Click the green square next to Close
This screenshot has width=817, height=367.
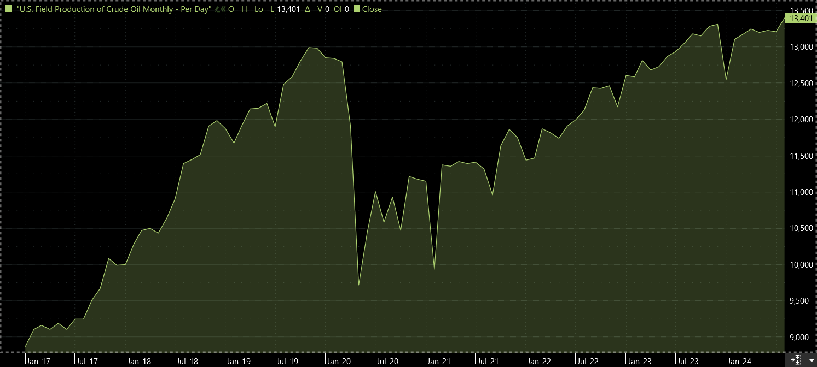[x=356, y=9]
